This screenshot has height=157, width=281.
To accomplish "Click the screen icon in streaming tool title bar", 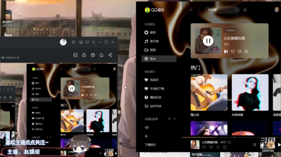I will pos(73,42).
